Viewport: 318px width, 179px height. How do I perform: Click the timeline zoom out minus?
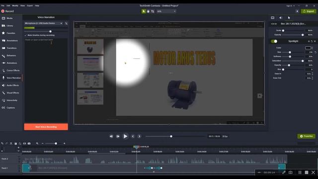pyautogui.click(x=43, y=144)
